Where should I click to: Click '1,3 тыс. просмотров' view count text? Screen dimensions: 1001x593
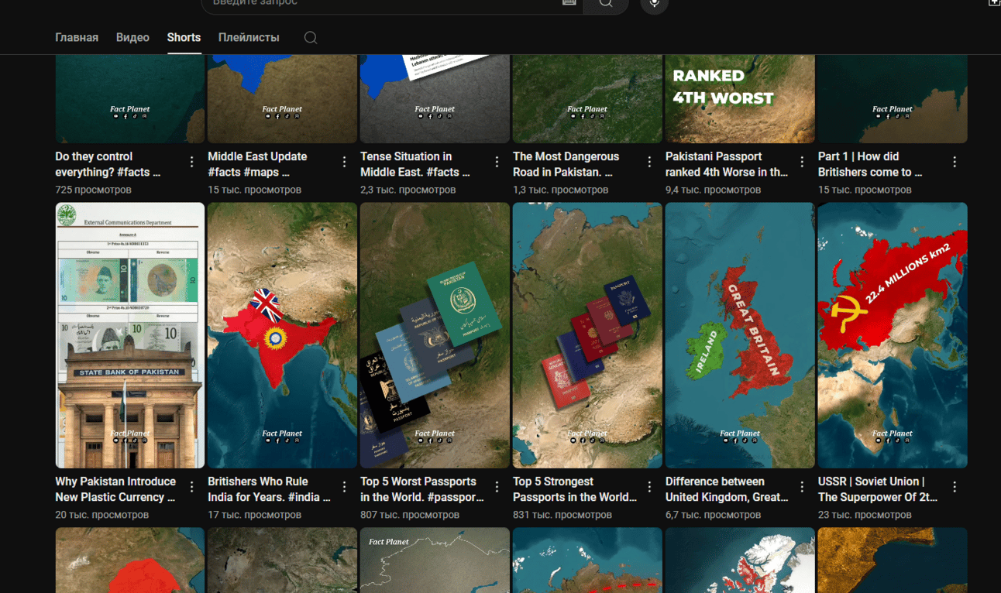560,190
